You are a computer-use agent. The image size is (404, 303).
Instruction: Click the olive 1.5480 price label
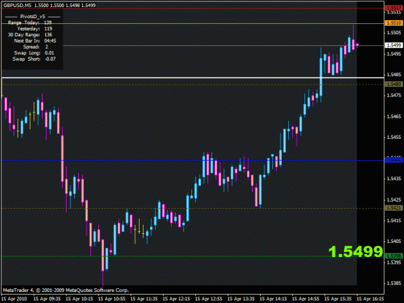[394, 84]
